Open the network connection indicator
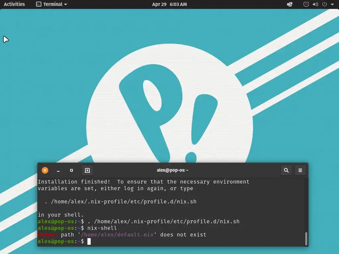339x254 pixels. (289, 4)
